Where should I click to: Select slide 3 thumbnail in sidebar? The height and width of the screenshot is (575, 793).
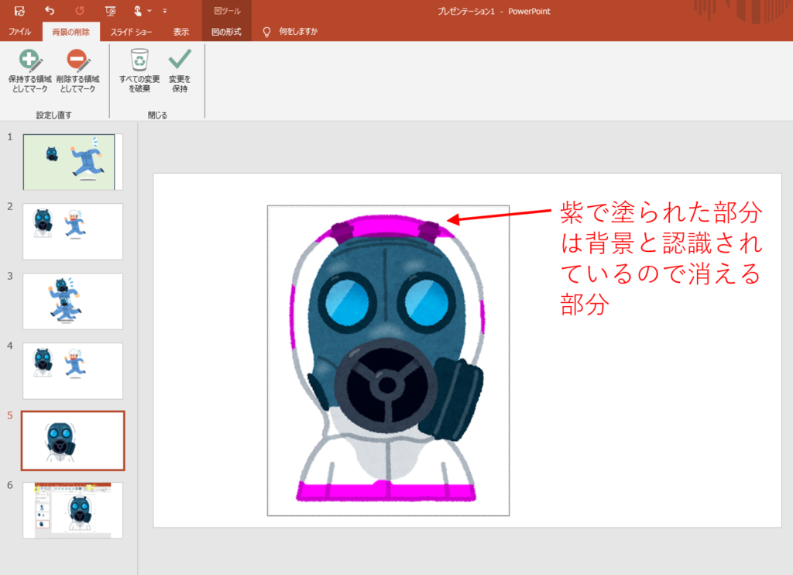point(72,301)
